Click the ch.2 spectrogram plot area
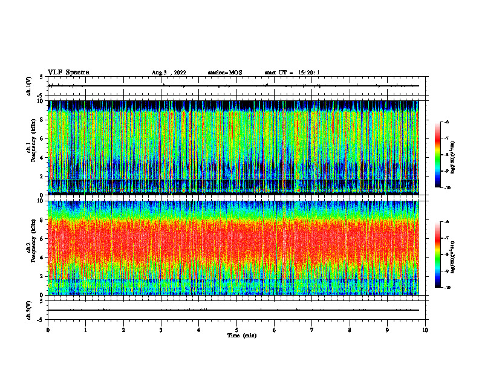Image resolution: width=479 pixels, height=370 pixels. tap(233, 248)
